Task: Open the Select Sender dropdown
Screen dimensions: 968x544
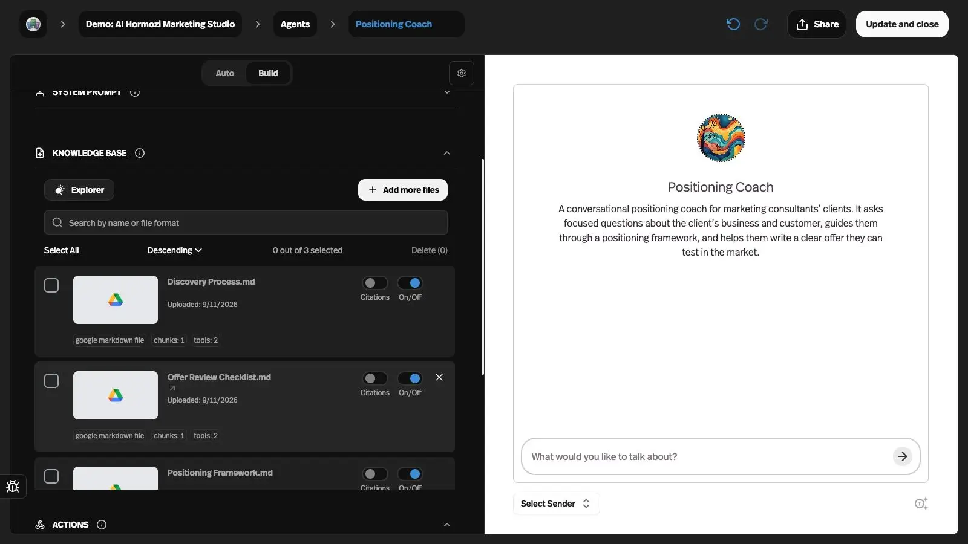Action: [556, 504]
